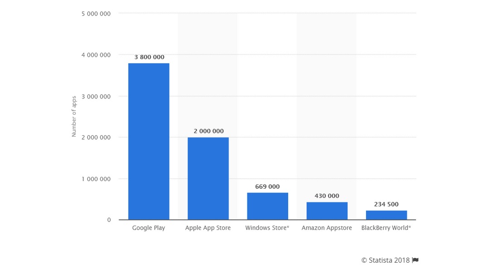Click the 234 500 value label

pyautogui.click(x=386, y=204)
